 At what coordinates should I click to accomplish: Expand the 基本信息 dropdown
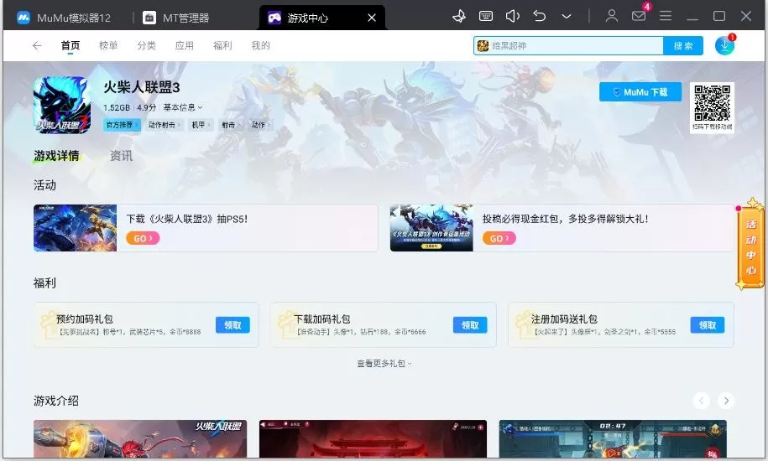pyautogui.click(x=183, y=107)
